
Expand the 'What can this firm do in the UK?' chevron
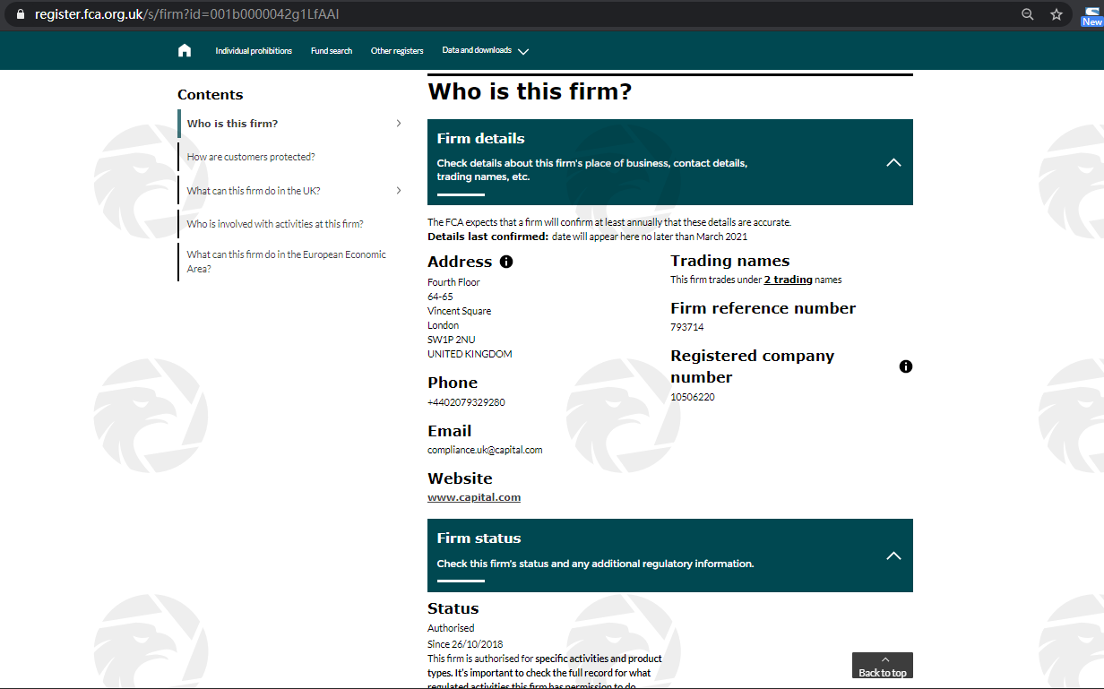[x=399, y=191]
